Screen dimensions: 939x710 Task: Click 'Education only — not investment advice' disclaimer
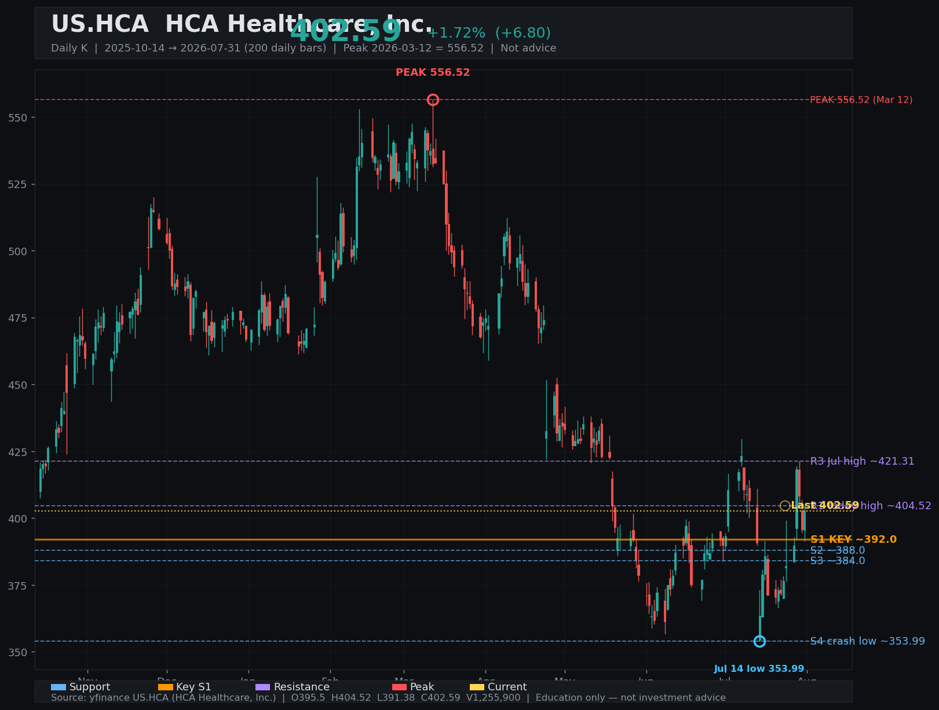pos(630,698)
